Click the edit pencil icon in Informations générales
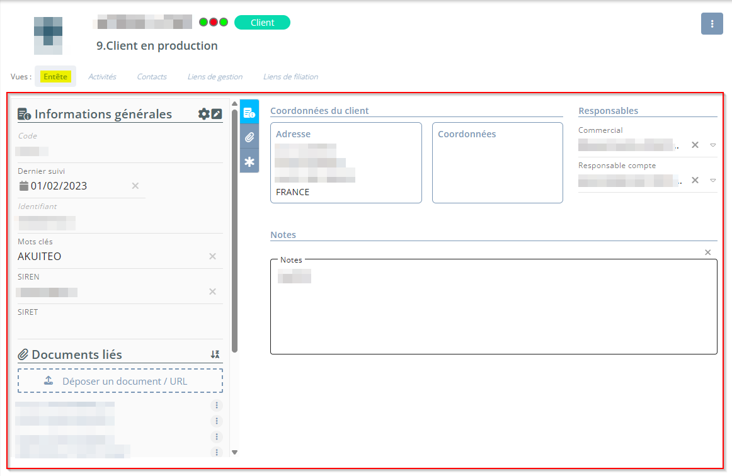732x476 pixels. (x=217, y=114)
